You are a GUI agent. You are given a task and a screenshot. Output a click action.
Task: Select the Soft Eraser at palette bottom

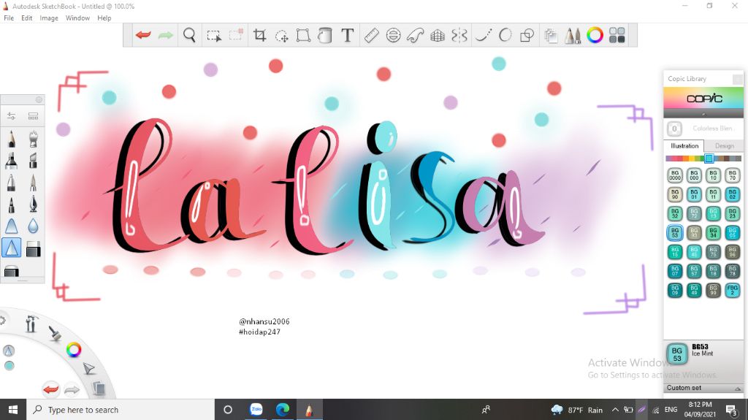[12, 272]
